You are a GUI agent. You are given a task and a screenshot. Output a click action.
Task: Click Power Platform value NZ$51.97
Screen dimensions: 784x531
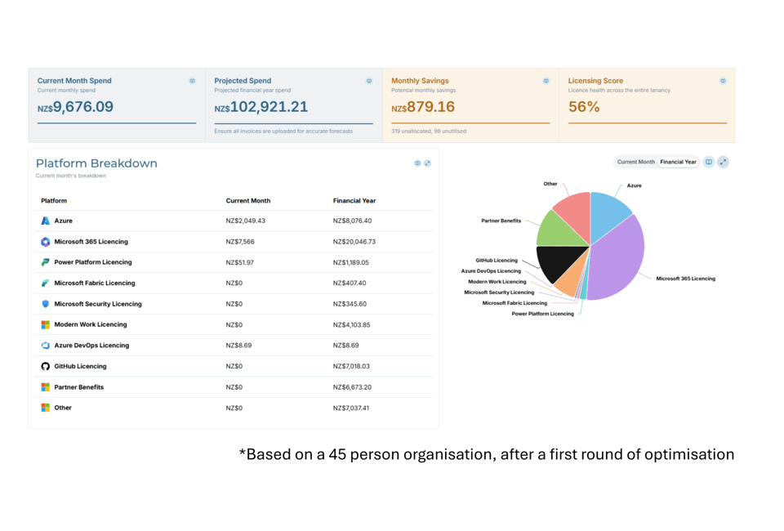click(239, 262)
